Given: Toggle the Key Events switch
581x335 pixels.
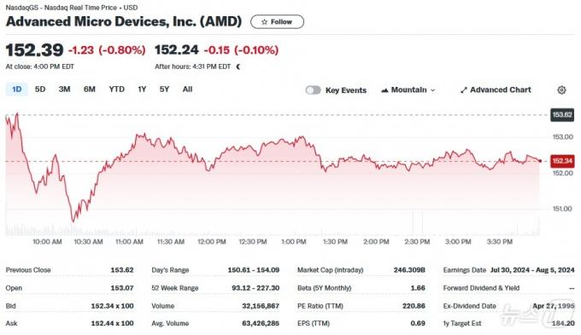Looking at the screenshot, I should tap(313, 90).
